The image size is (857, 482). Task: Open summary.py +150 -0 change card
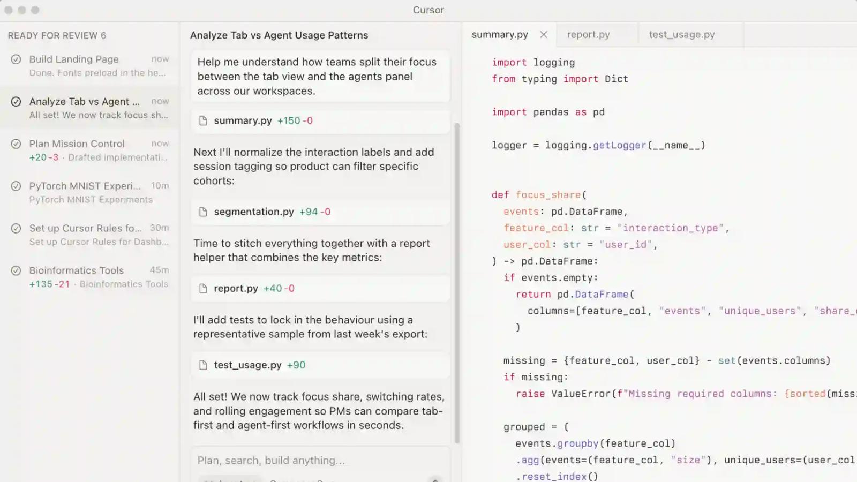click(320, 121)
